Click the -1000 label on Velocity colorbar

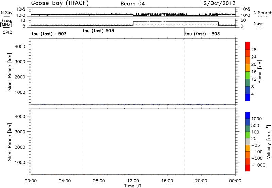click(258, 165)
